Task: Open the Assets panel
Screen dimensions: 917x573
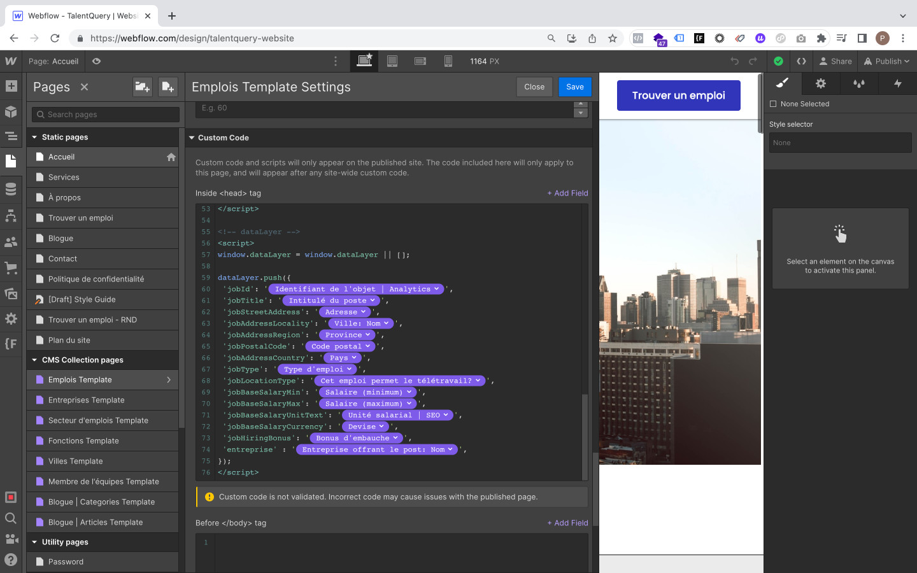Action: (11, 294)
